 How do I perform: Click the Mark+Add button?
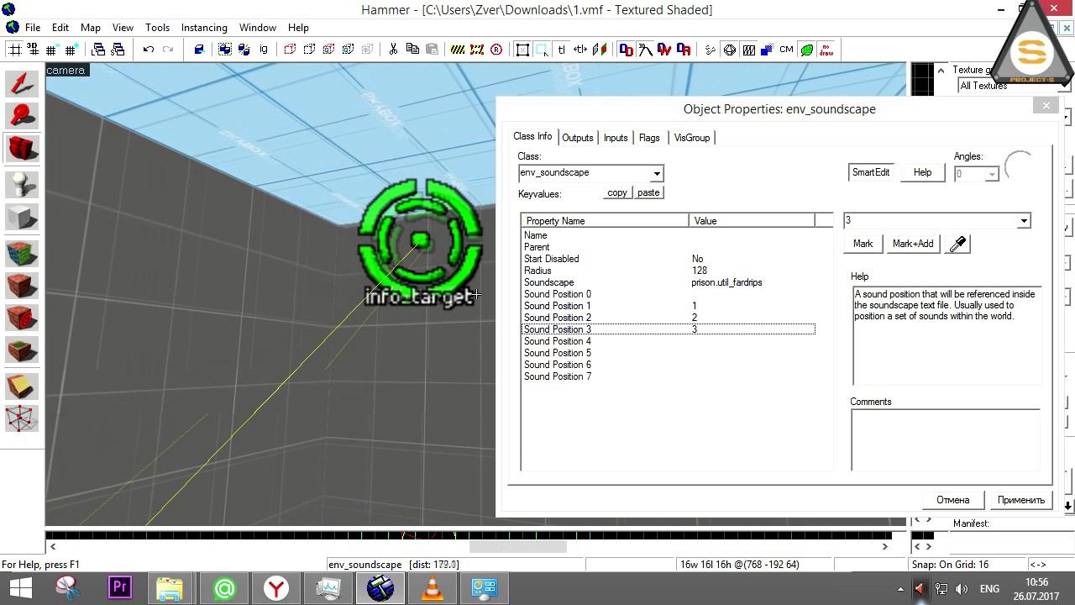tap(913, 244)
